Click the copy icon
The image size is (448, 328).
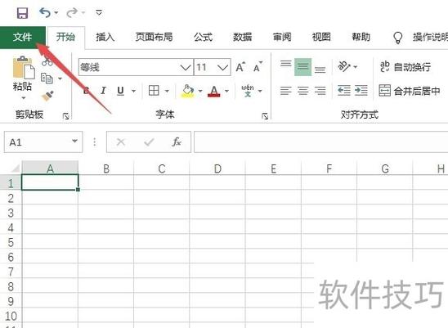pyautogui.click(x=47, y=79)
